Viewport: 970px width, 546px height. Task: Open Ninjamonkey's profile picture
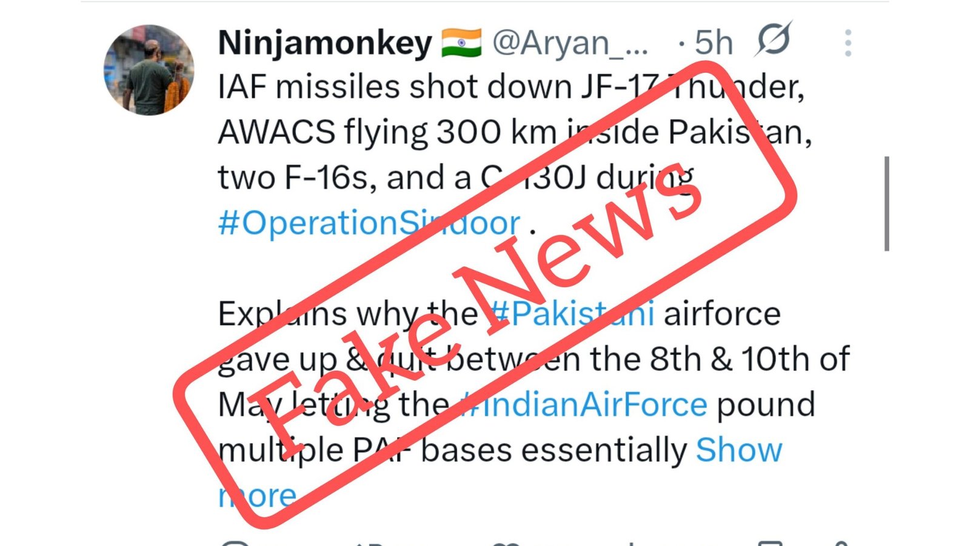point(149,70)
